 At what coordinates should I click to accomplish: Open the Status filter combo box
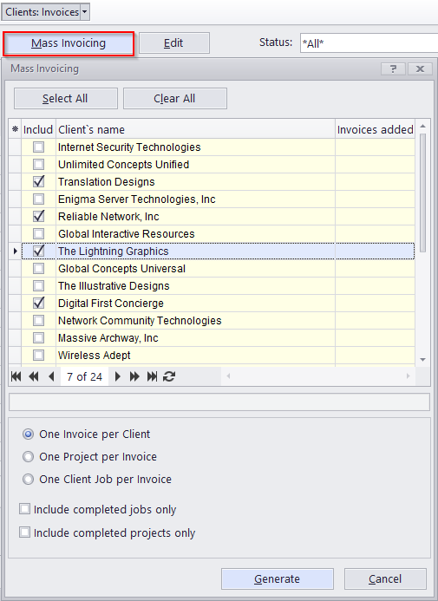(x=369, y=43)
